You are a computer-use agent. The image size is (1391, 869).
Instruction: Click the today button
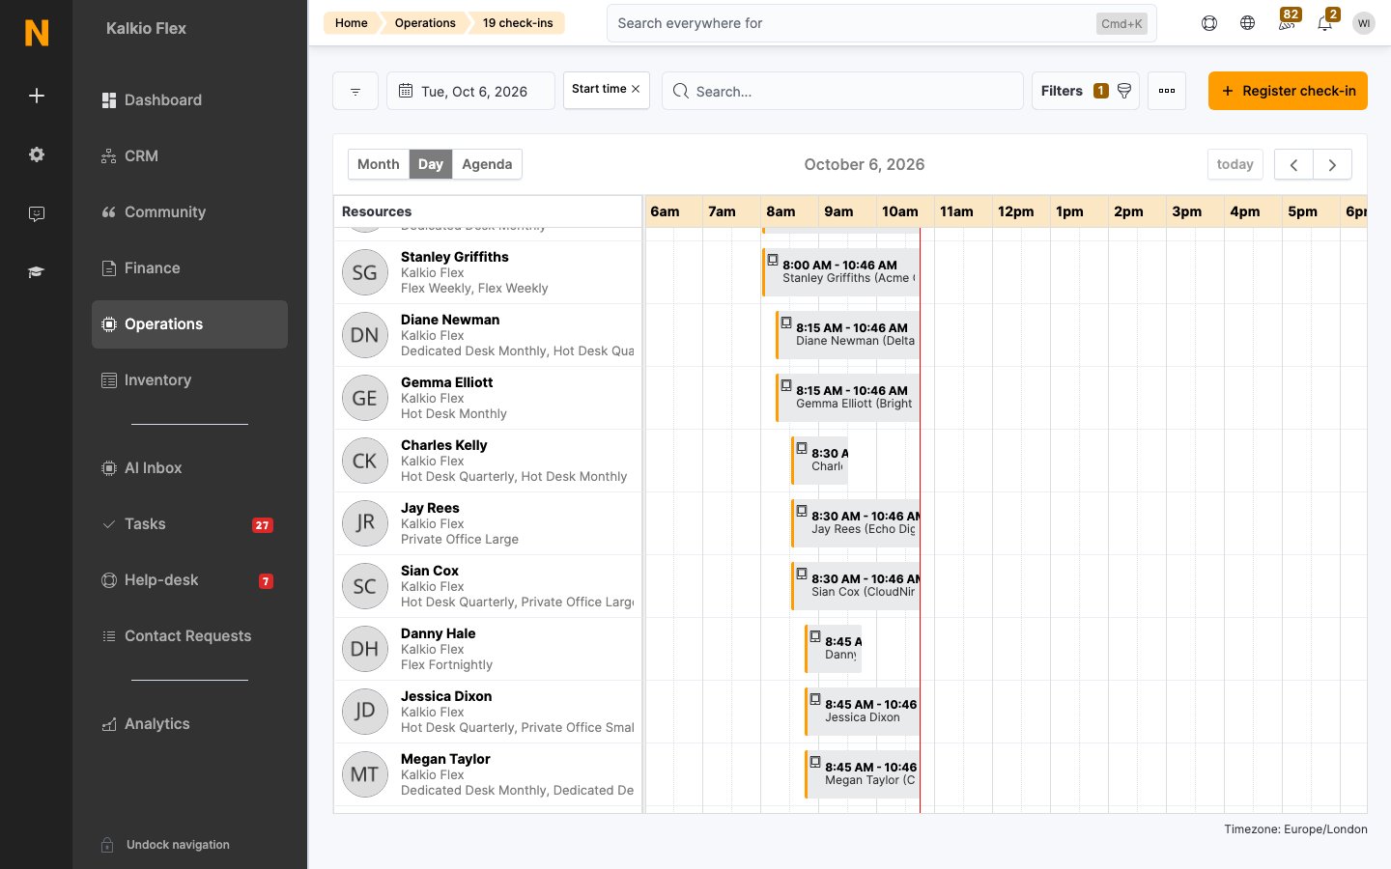point(1235,164)
